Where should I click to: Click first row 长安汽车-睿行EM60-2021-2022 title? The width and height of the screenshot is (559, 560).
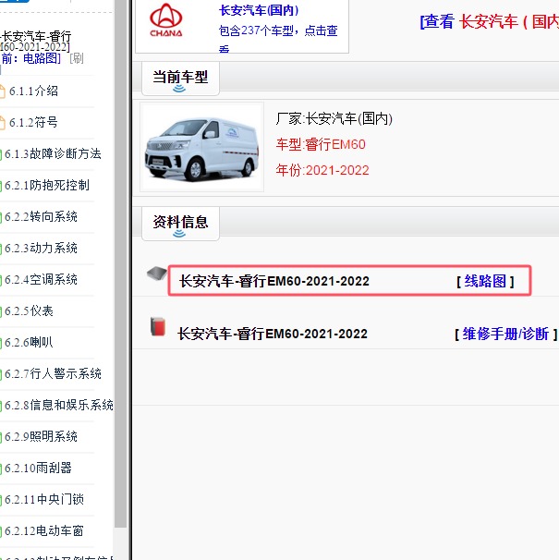274,282
